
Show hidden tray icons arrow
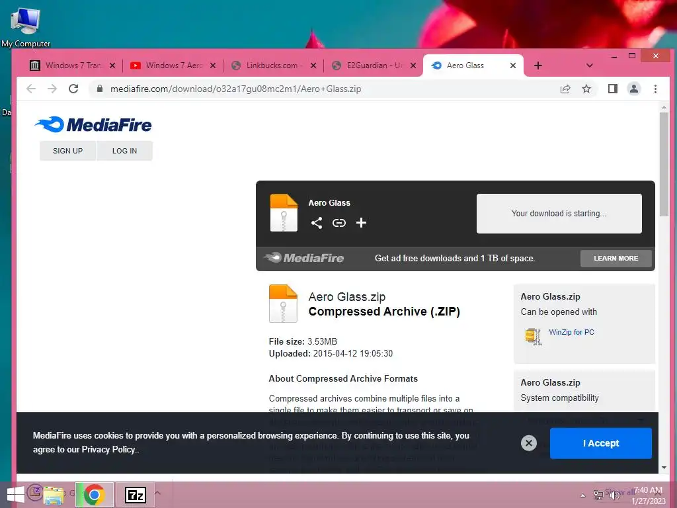[582, 495]
